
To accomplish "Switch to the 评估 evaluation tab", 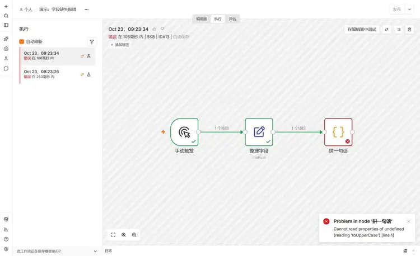I will pyautogui.click(x=232, y=19).
